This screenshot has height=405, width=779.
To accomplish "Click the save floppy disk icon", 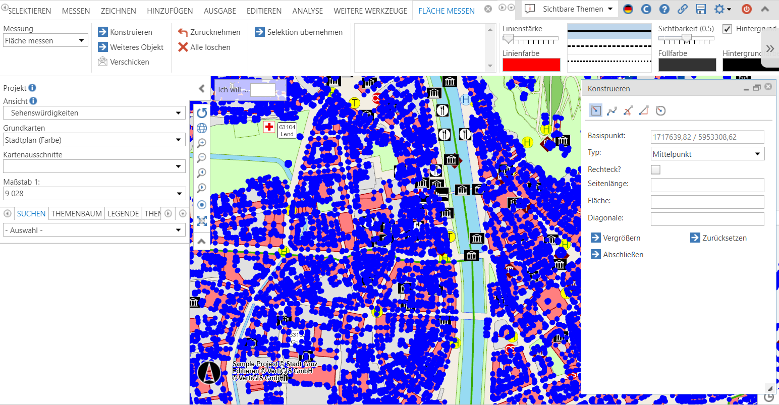I will tap(700, 9).
